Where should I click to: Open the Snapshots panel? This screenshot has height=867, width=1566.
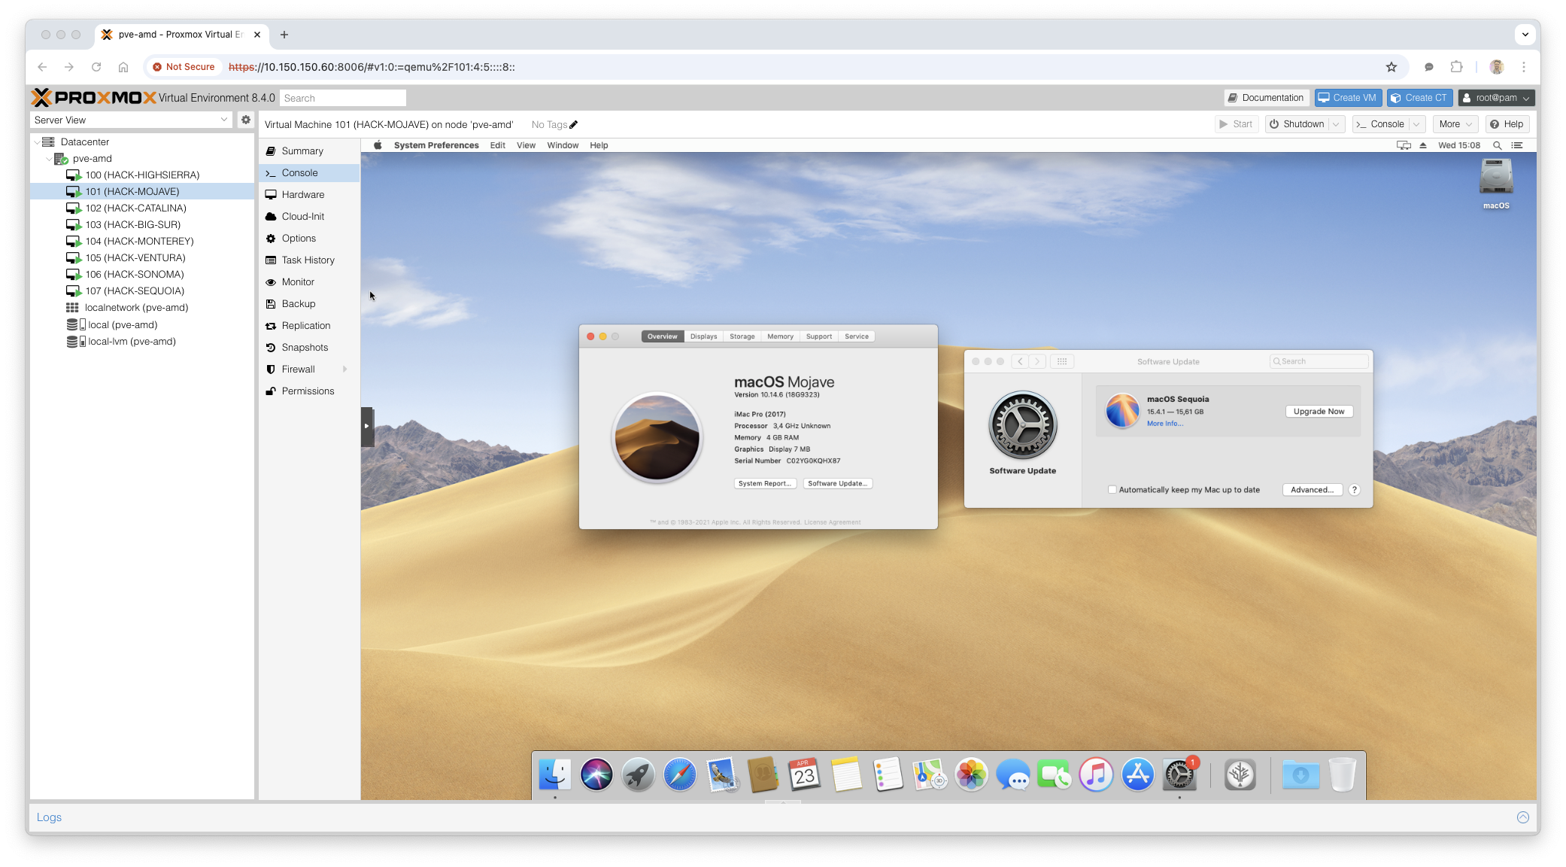click(x=304, y=348)
